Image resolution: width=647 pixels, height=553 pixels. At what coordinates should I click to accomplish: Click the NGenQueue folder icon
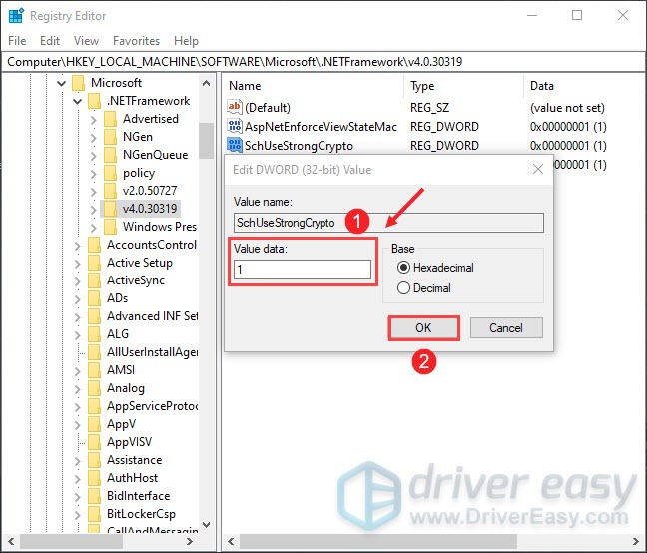(110, 155)
